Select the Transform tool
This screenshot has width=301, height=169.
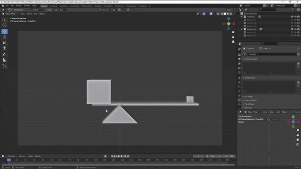tap(4, 48)
